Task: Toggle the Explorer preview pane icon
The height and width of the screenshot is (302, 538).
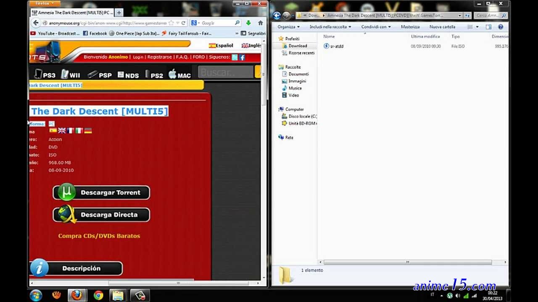Action: 488,27
